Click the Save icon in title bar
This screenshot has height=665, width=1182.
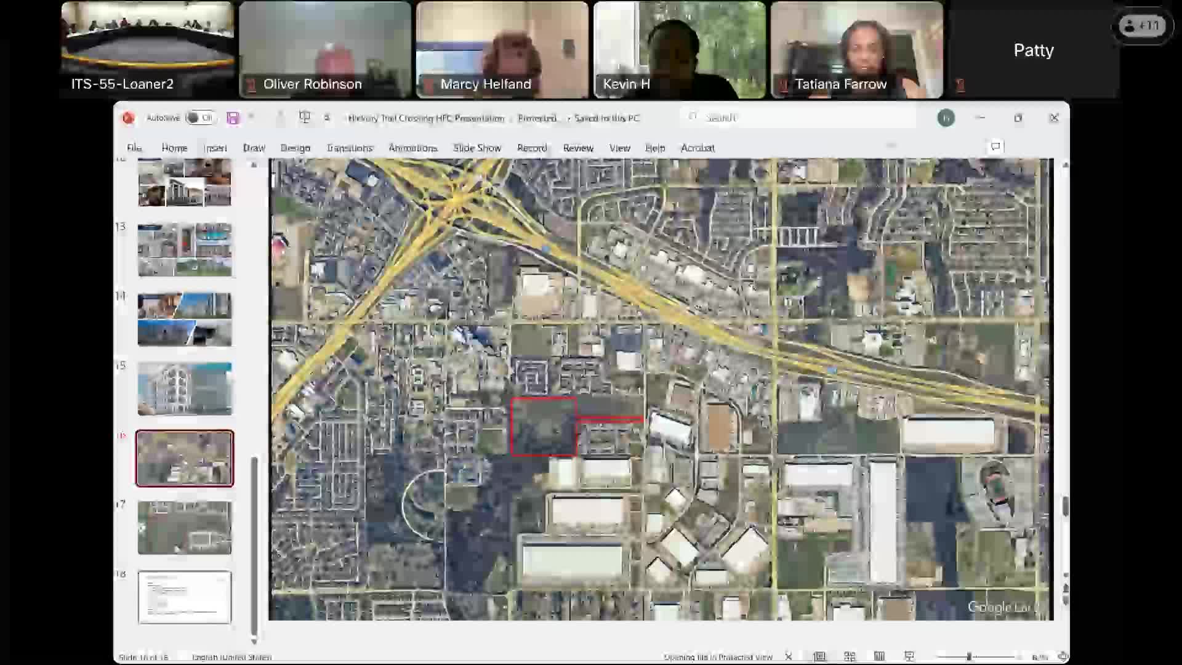click(233, 118)
